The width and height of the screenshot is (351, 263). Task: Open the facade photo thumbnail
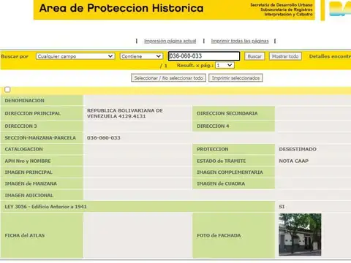300,235
